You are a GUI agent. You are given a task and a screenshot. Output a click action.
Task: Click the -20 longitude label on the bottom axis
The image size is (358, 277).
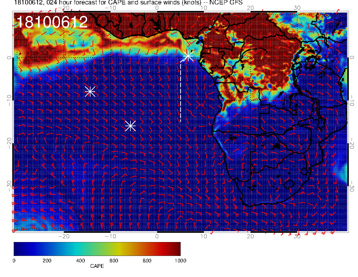[64, 236]
